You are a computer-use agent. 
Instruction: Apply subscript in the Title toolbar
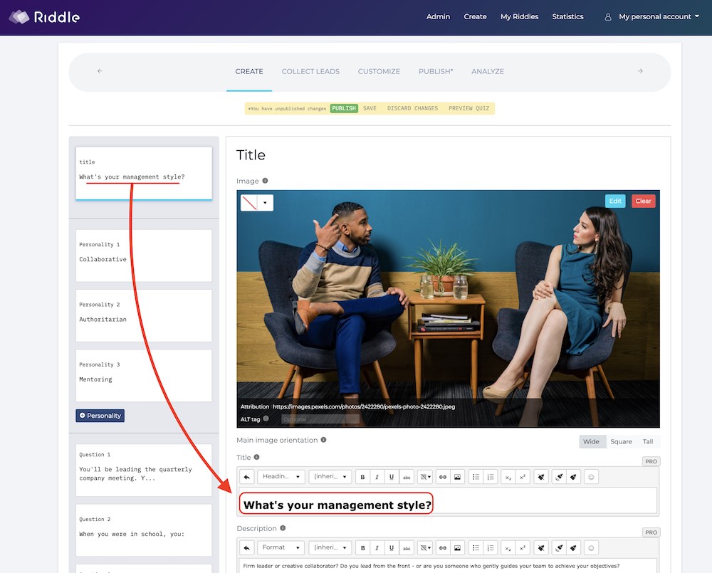click(x=508, y=477)
